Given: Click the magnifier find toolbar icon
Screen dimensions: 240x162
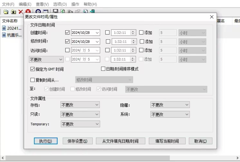Looking at the screenshot, I should pos(85,11).
